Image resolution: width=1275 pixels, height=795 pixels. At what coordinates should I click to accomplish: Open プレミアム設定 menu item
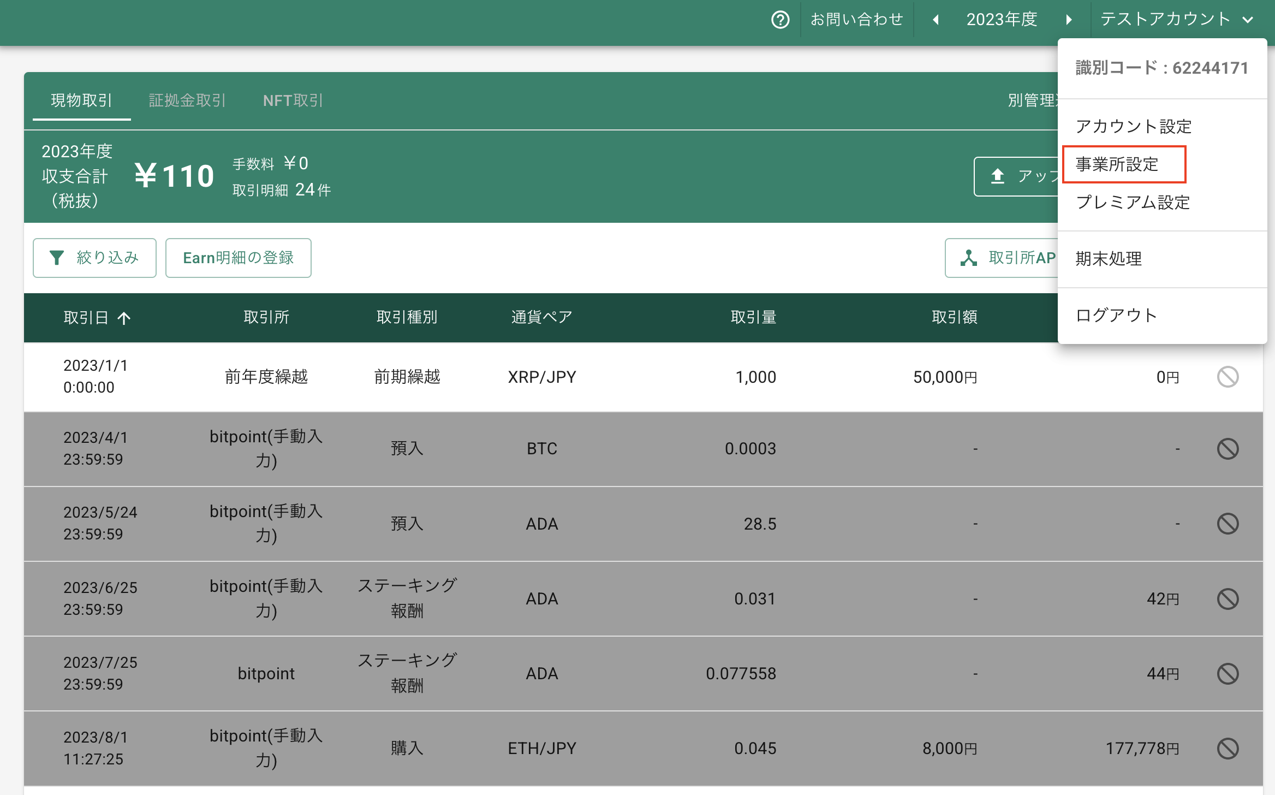point(1133,203)
